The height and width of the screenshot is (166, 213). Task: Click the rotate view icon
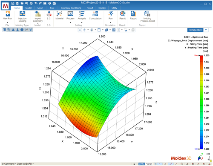click(x=92, y=30)
